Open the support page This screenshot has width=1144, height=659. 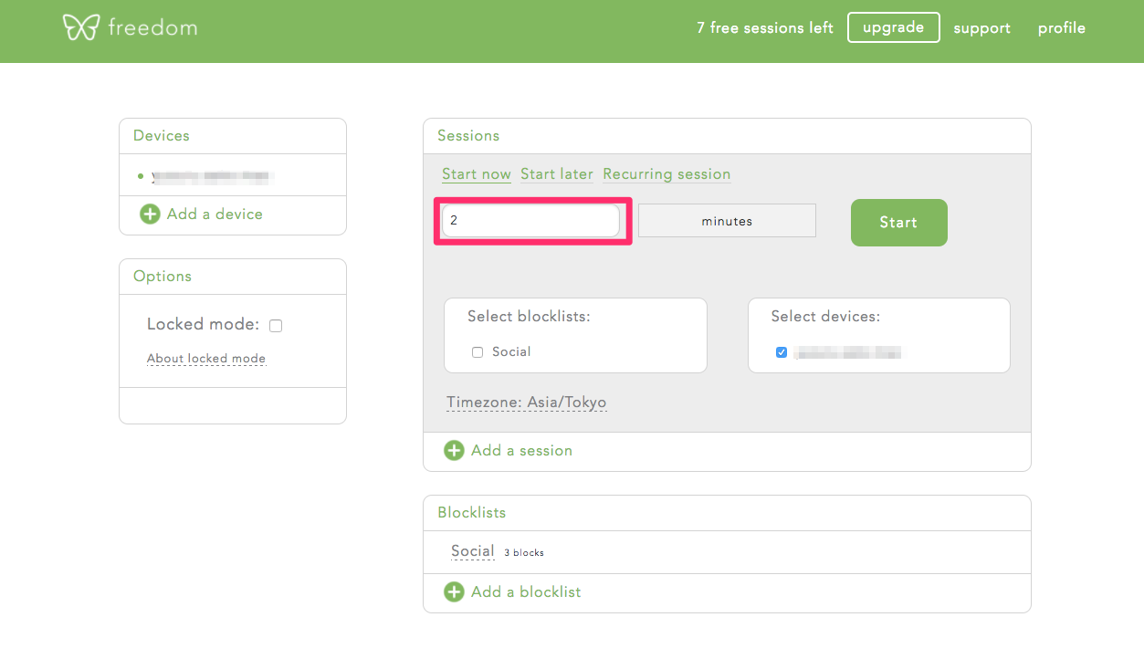tap(981, 28)
